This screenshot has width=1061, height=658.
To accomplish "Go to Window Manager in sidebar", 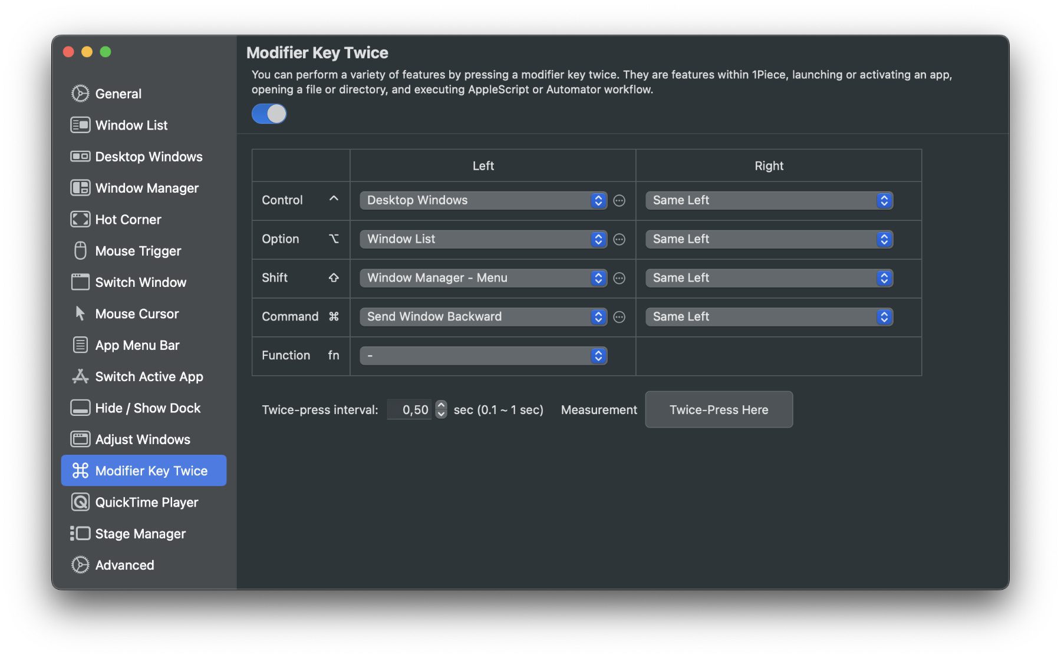I will click(147, 188).
